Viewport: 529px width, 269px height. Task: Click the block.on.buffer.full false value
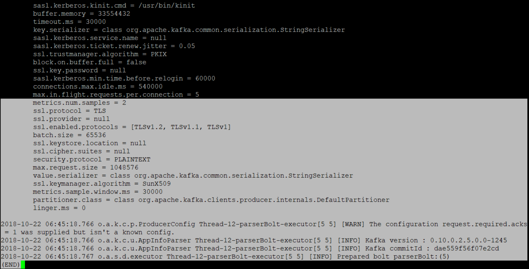pos(136,62)
